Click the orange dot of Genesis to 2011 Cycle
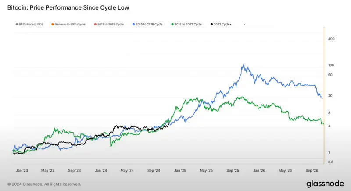Image resolution: width=351 pixels, height=191 pixels. [x=53, y=24]
